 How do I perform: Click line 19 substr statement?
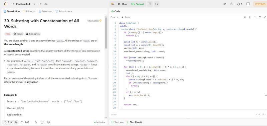click(156, 79)
